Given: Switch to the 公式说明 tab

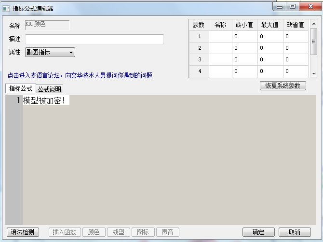Looking at the screenshot, I should [50, 89].
